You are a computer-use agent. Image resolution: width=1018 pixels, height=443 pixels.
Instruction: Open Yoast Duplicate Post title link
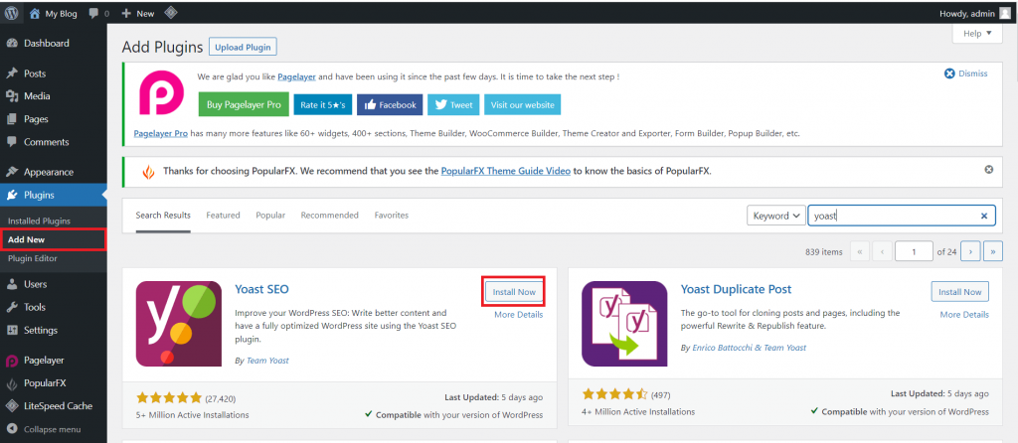(737, 289)
